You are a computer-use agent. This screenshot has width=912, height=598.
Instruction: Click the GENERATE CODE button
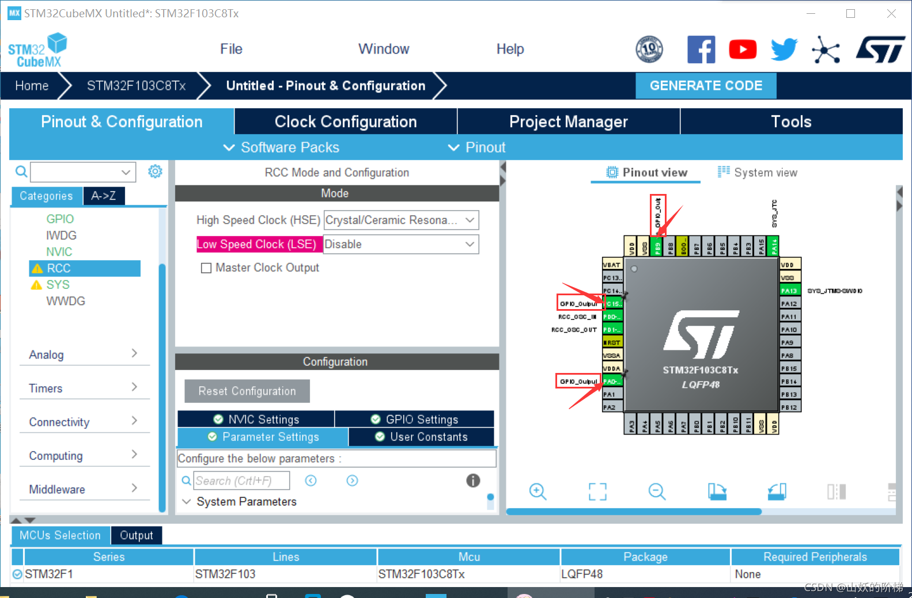[706, 85]
